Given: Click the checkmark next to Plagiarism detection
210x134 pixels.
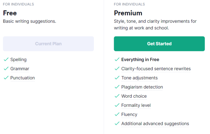Looking at the screenshot, I should pos(117,87).
